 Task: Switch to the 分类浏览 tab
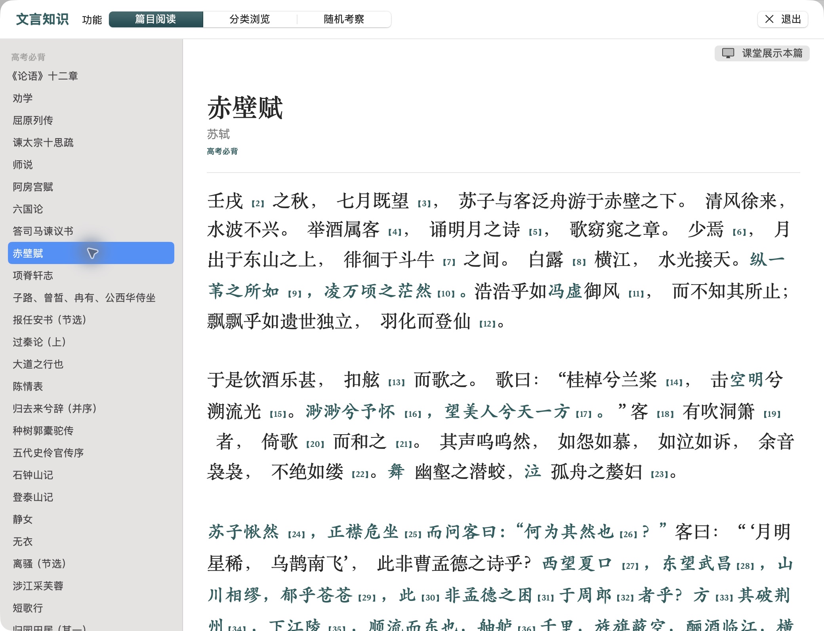tap(250, 19)
